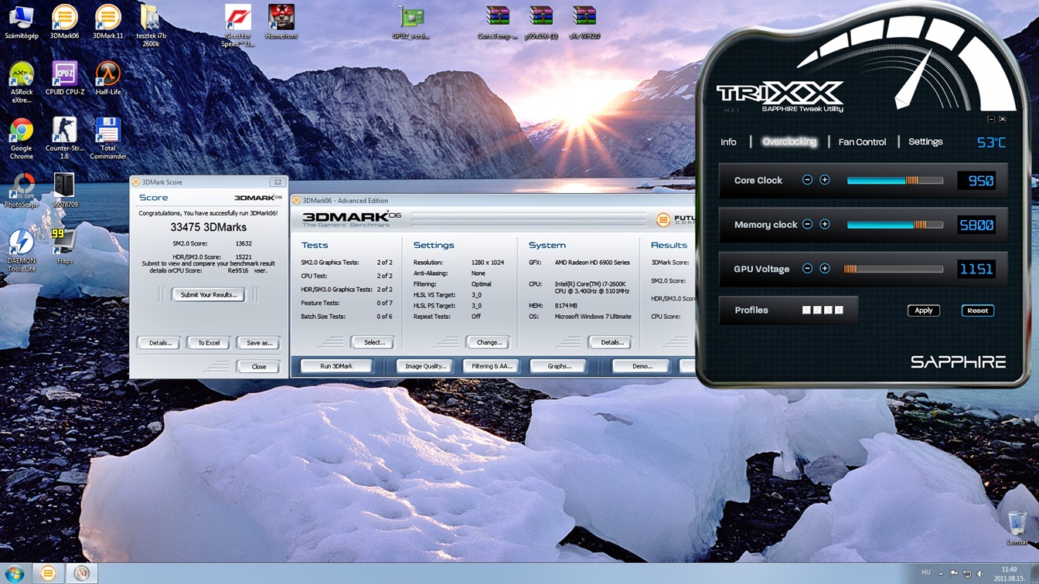Select the Need for Speed shortcut icon
The image size is (1039, 584).
(x=238, y=25)
